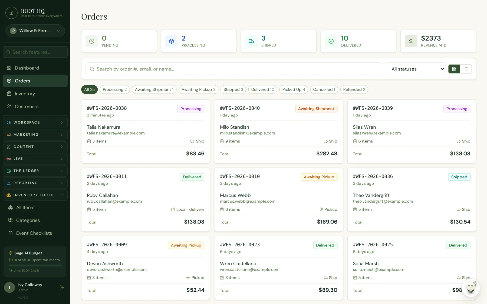Screen dimensions: 487x304
Task: Filter by Delivered 10
Action: coord(263,90)
